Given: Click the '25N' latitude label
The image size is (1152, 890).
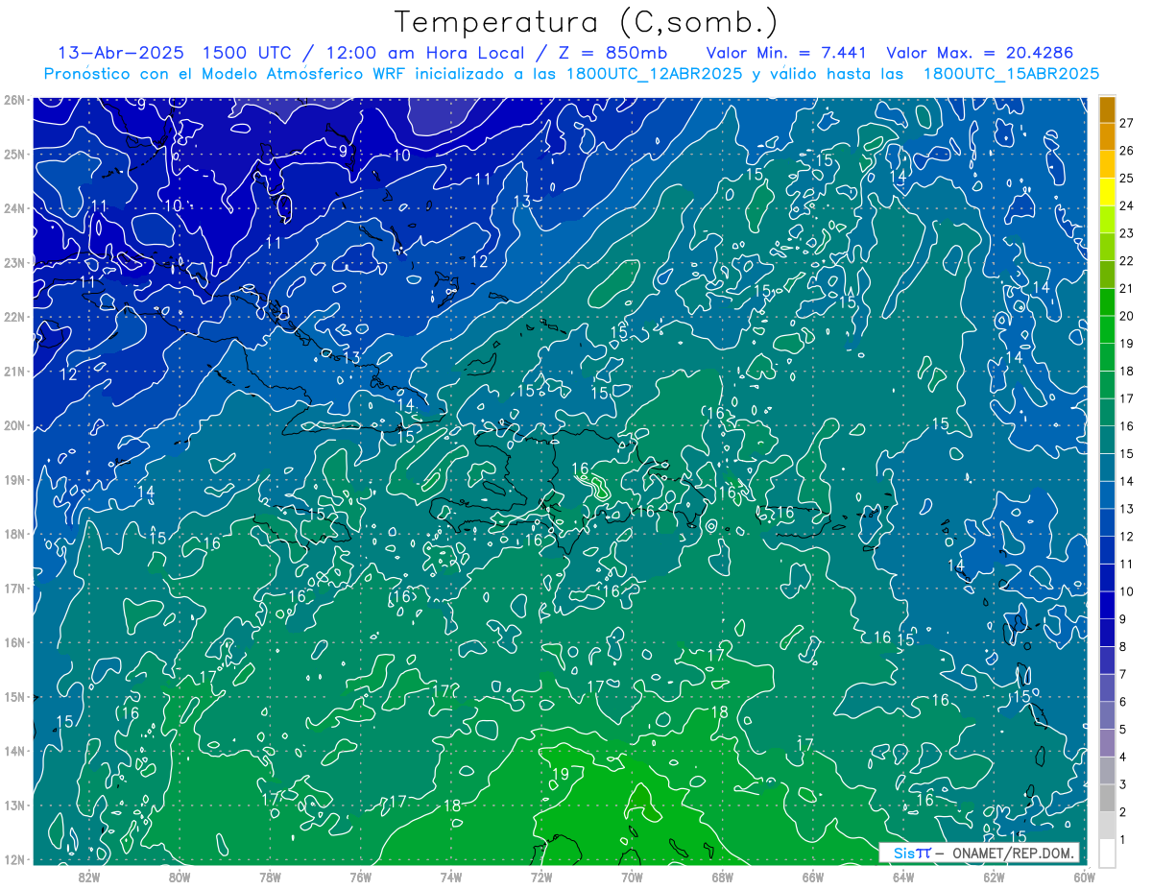Looking at the screenshot, I should tap(14, 154).
